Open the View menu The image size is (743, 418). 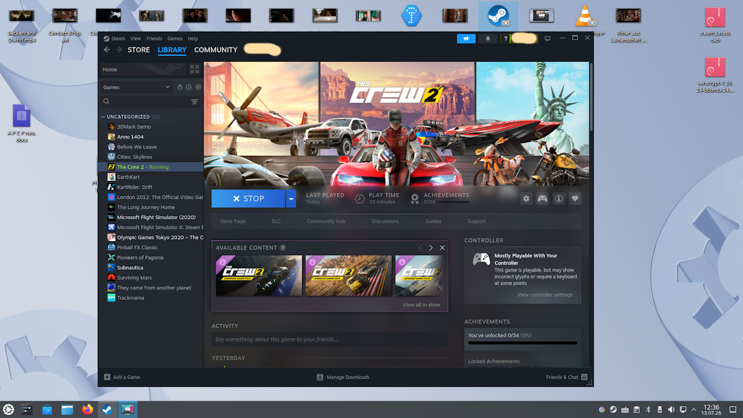136,39
